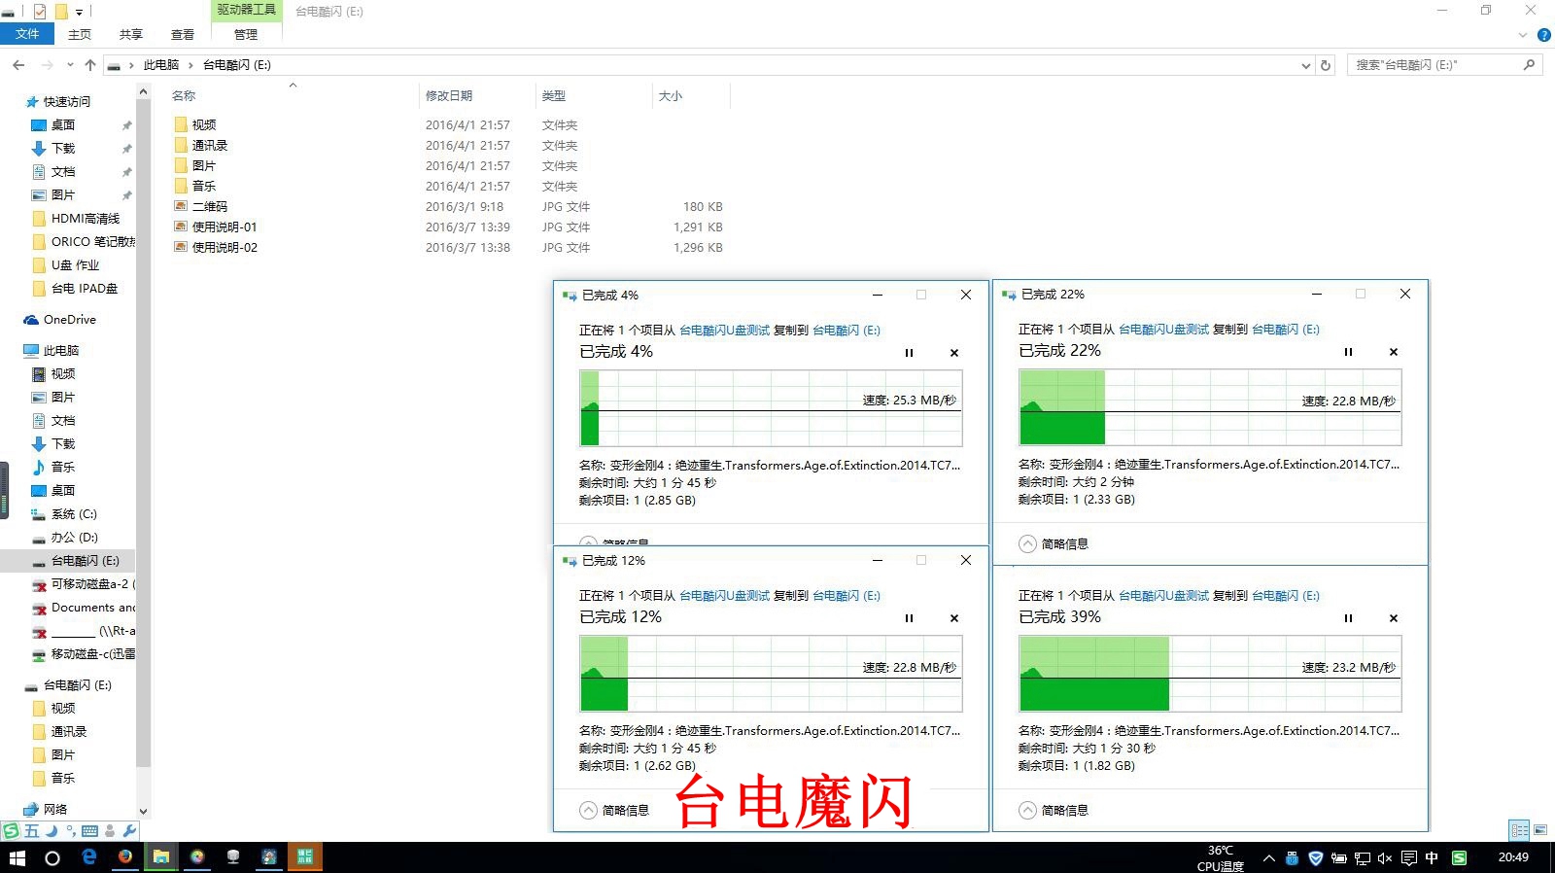Click the user account icon on IME bar
The height and width of the screenshot is (873, 1555).
click(x=110, y=831)
